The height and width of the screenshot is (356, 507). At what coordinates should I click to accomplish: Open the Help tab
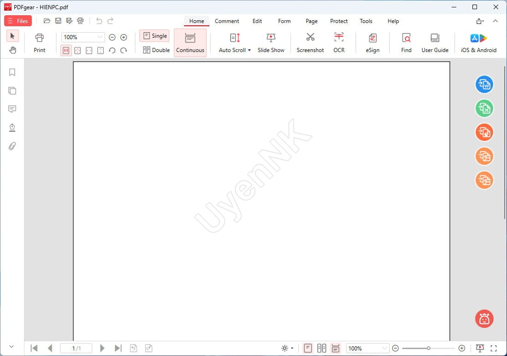click(393, 21)
